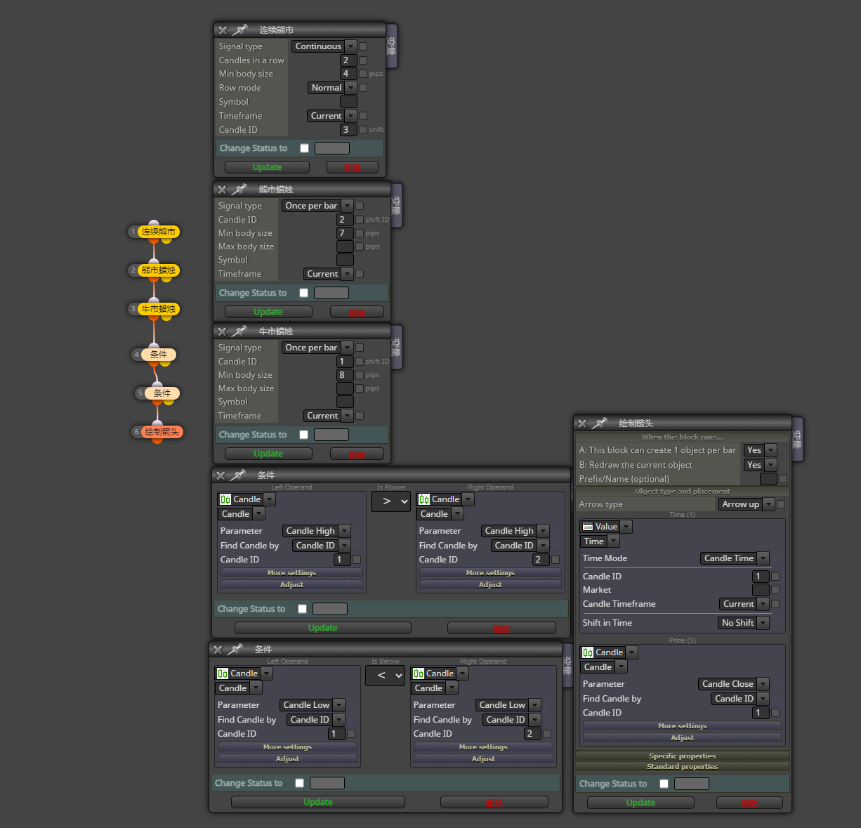This screenshot has width=861, height=828.
Task: Open the side tab on 熊市蜡烛 panel
Action: (397, 205)
